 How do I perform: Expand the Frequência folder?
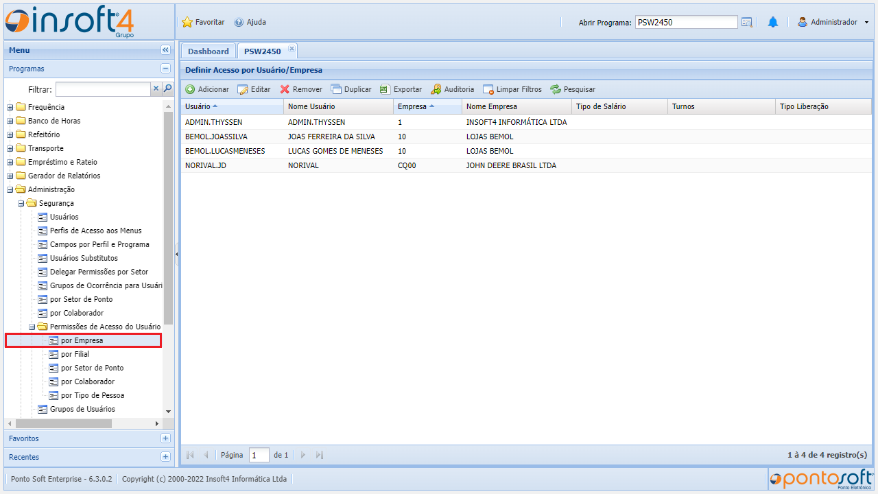[x=10, y=107]
